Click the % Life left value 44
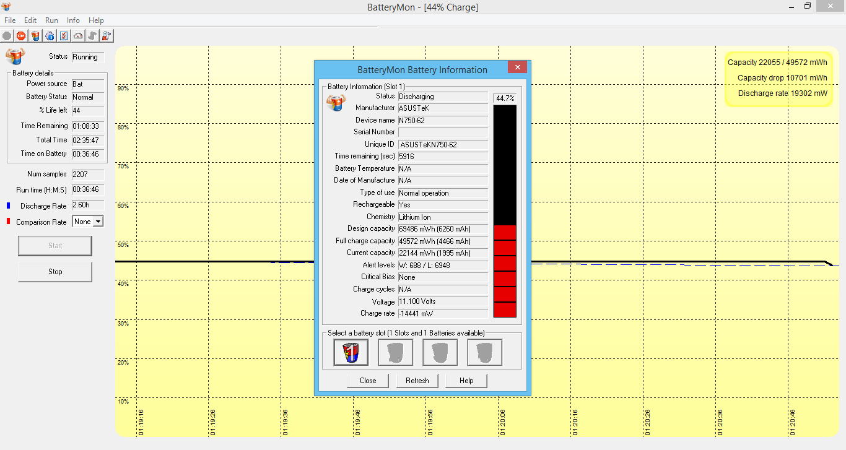Viewport: 846px width, 450px height. pyautogui.click(x=88, y=111)
